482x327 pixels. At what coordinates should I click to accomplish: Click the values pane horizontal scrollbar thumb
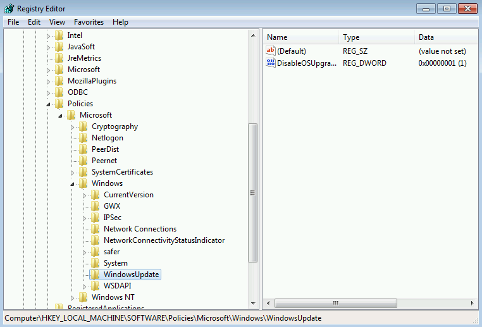click(x=336, y=303)
